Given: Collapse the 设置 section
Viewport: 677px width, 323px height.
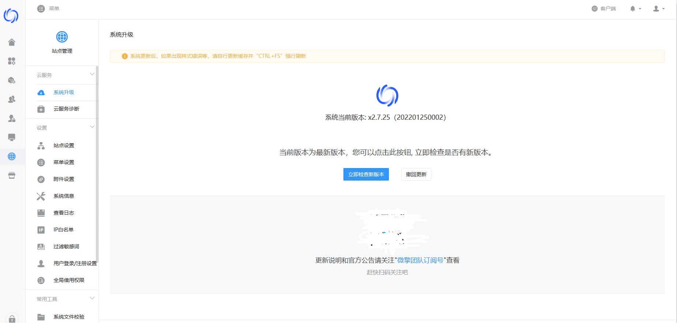Looking at the screenshot, I should (92, 127).
